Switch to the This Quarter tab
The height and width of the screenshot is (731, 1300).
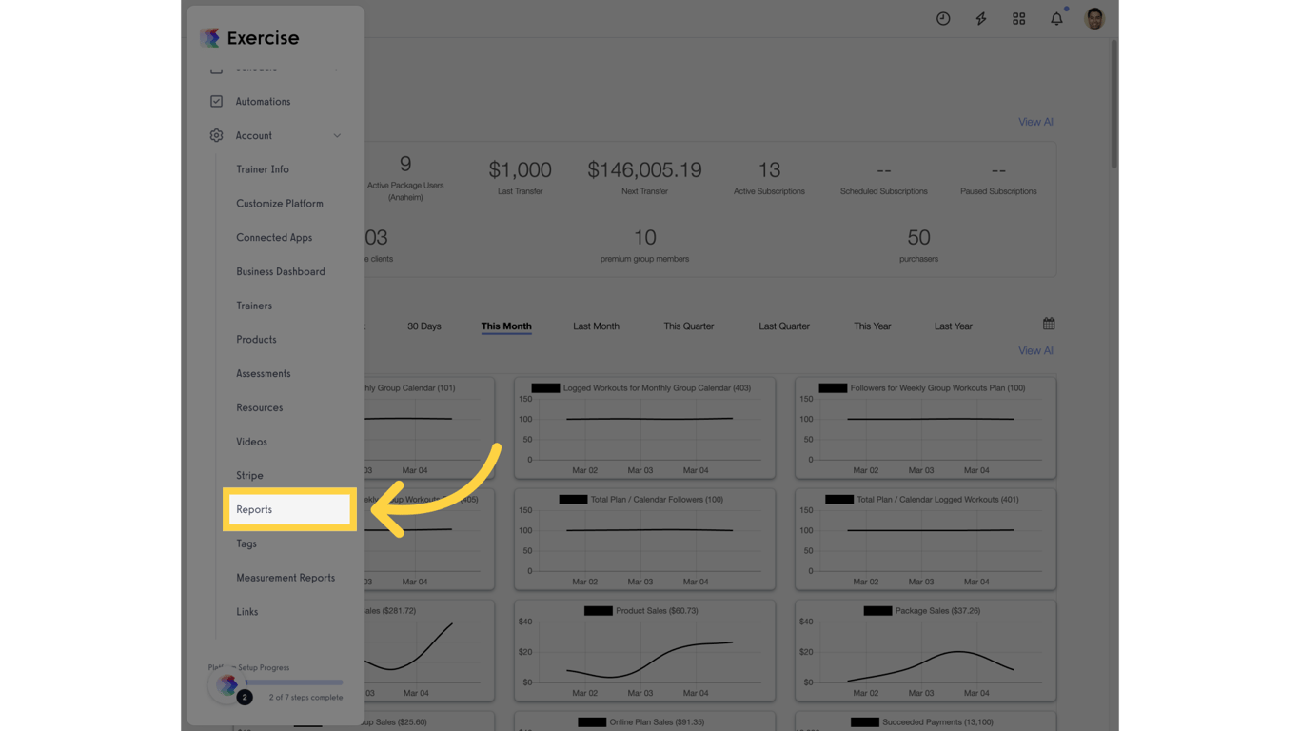(689, 326)
